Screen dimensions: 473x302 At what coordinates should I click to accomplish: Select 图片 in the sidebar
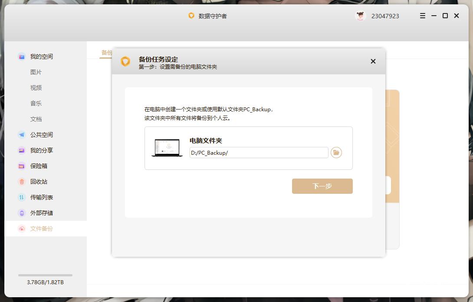point(36,72)
